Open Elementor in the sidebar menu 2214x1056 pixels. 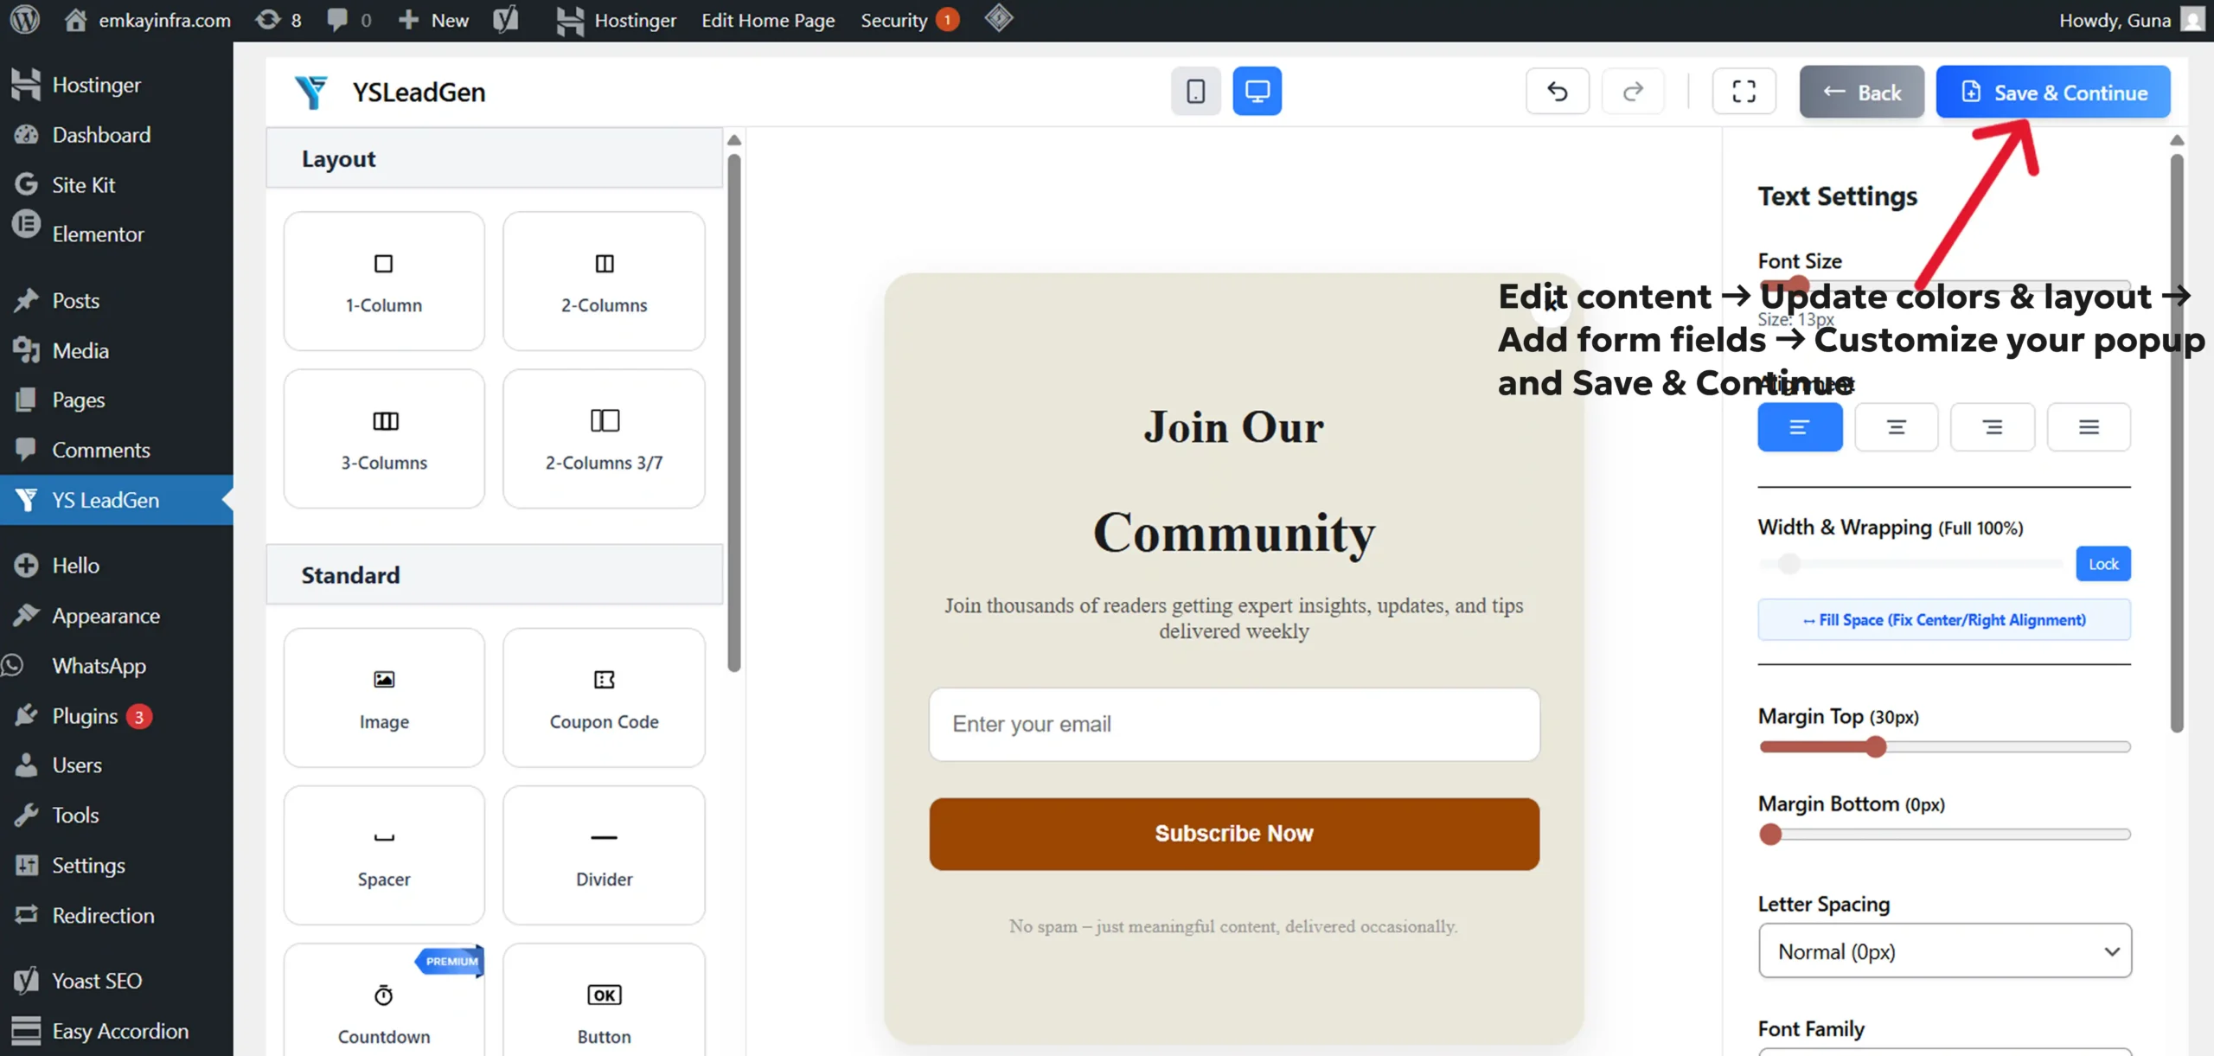click(98, 234)
